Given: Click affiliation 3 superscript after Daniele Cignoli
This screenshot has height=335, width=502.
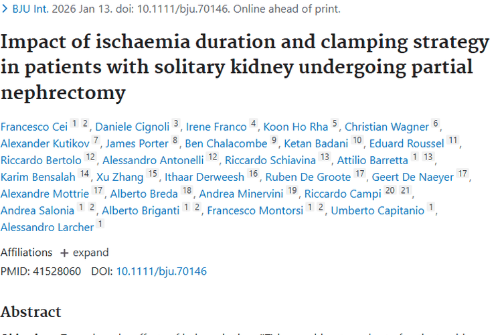Looking at the screenshot, I should coord(176,124).
